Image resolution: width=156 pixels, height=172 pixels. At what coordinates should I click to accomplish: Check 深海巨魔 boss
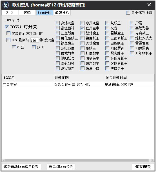[83, 68]
